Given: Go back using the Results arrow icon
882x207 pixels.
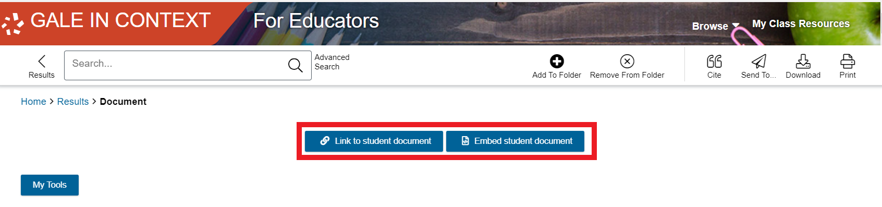Looking at the screenshot, I should point(42,61).
